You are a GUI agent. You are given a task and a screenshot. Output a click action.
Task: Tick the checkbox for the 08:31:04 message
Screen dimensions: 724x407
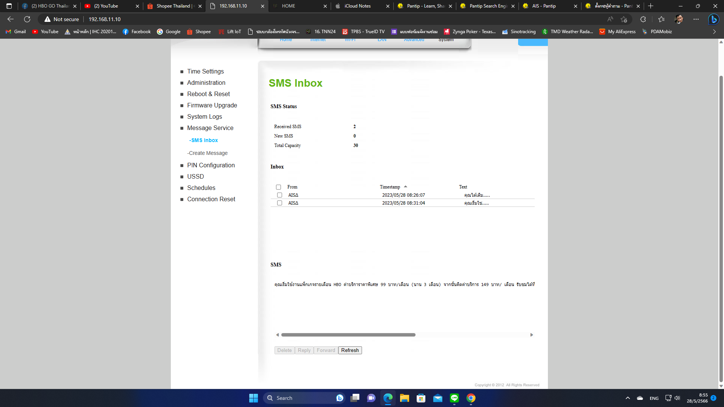[x=279, y=203]
